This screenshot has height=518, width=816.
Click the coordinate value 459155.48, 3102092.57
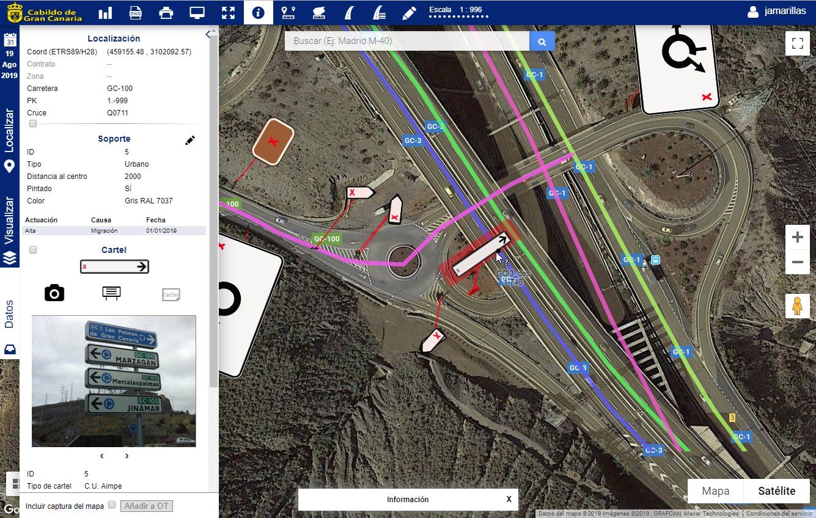[x=149, y=52]
